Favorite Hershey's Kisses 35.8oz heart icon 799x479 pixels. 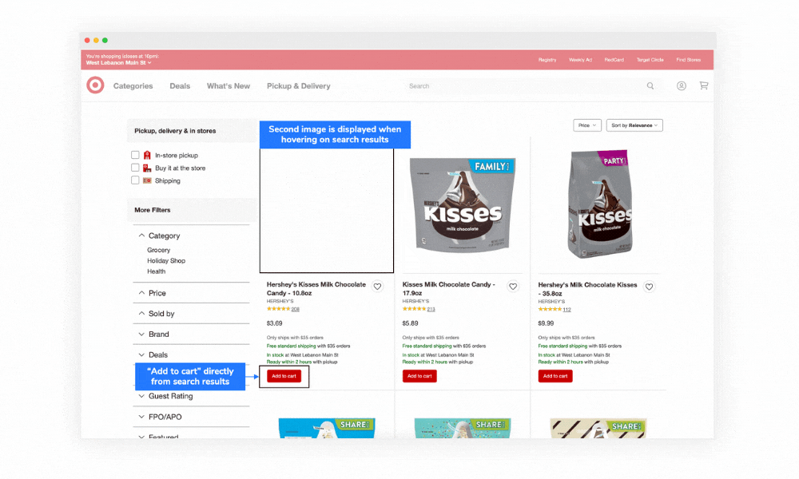[649, 287]
